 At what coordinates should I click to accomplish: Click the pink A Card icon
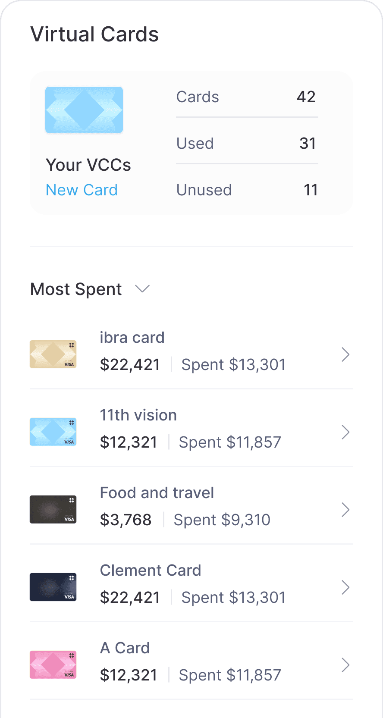pyautogui.click(x=53, y=665)
